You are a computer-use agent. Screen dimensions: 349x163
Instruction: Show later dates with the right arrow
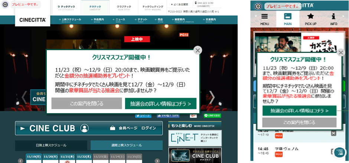coord(157,161)
